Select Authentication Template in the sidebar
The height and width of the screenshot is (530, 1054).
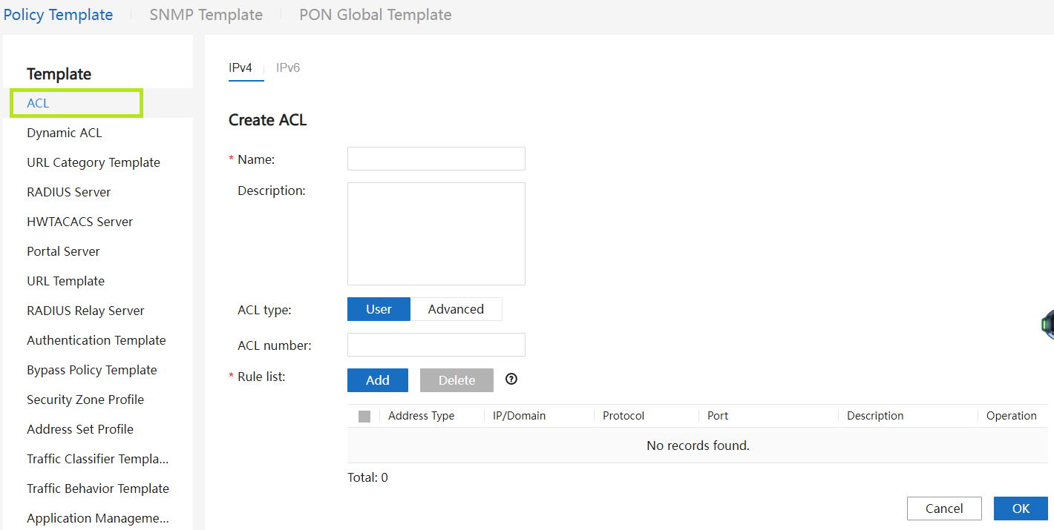[x=96, y=340]
